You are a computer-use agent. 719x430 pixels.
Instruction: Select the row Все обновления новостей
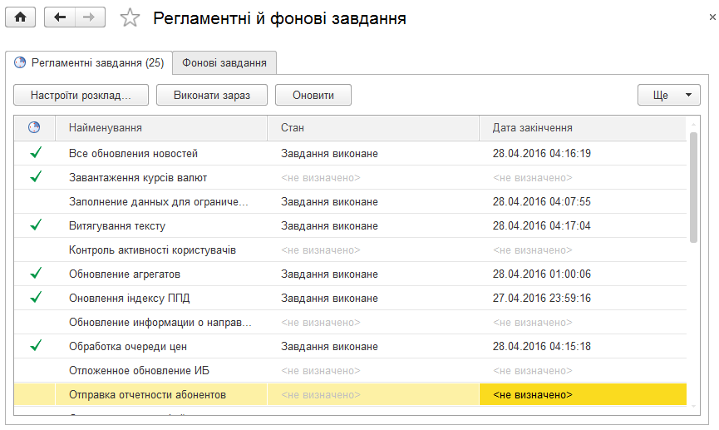350,153
